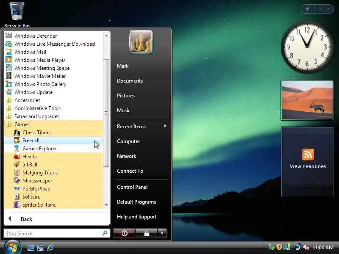The width and height of the screenshot is (339, 254).
Task: Open Games Explorer trophy icon
Action: point(17,149)
